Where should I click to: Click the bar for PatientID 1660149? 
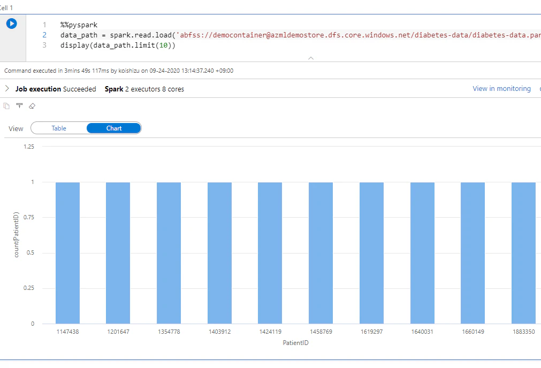point(473,253)
